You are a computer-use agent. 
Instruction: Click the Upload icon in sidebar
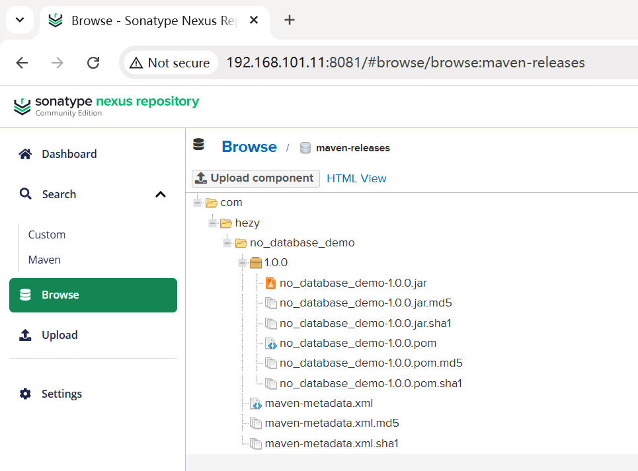(25, 335)
